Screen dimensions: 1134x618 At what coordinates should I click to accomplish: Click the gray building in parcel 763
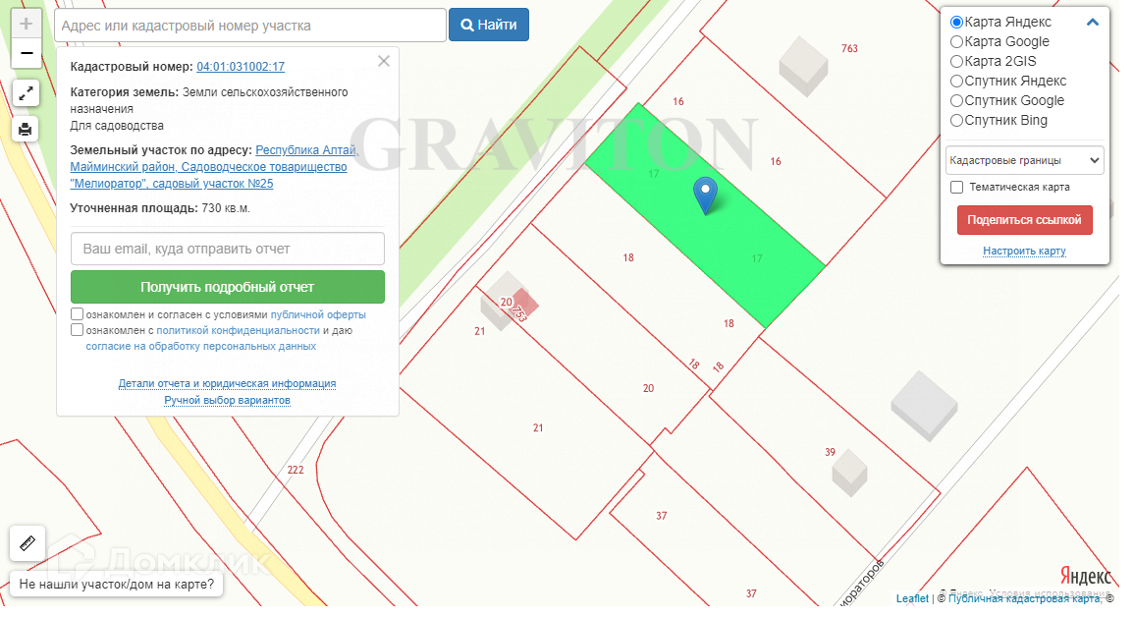point(803,67)
